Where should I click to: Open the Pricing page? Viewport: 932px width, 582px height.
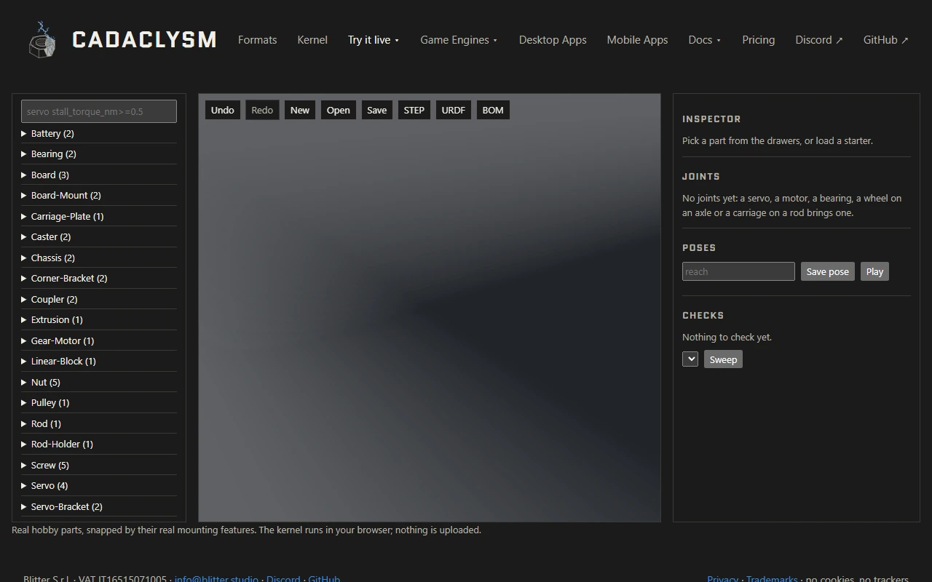click(758, 40)
